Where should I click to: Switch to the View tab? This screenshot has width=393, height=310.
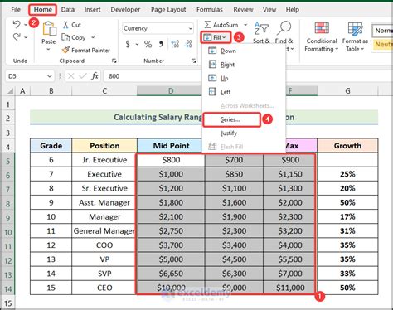point(269,10)
